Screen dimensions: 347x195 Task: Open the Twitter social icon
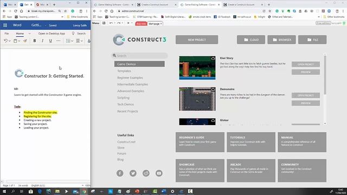pyautogui.click(x=133, y=173)
